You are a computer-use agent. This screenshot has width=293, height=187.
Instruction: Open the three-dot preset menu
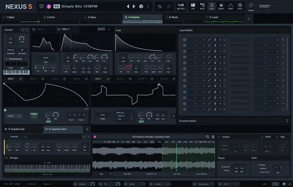tap(148, 7)
